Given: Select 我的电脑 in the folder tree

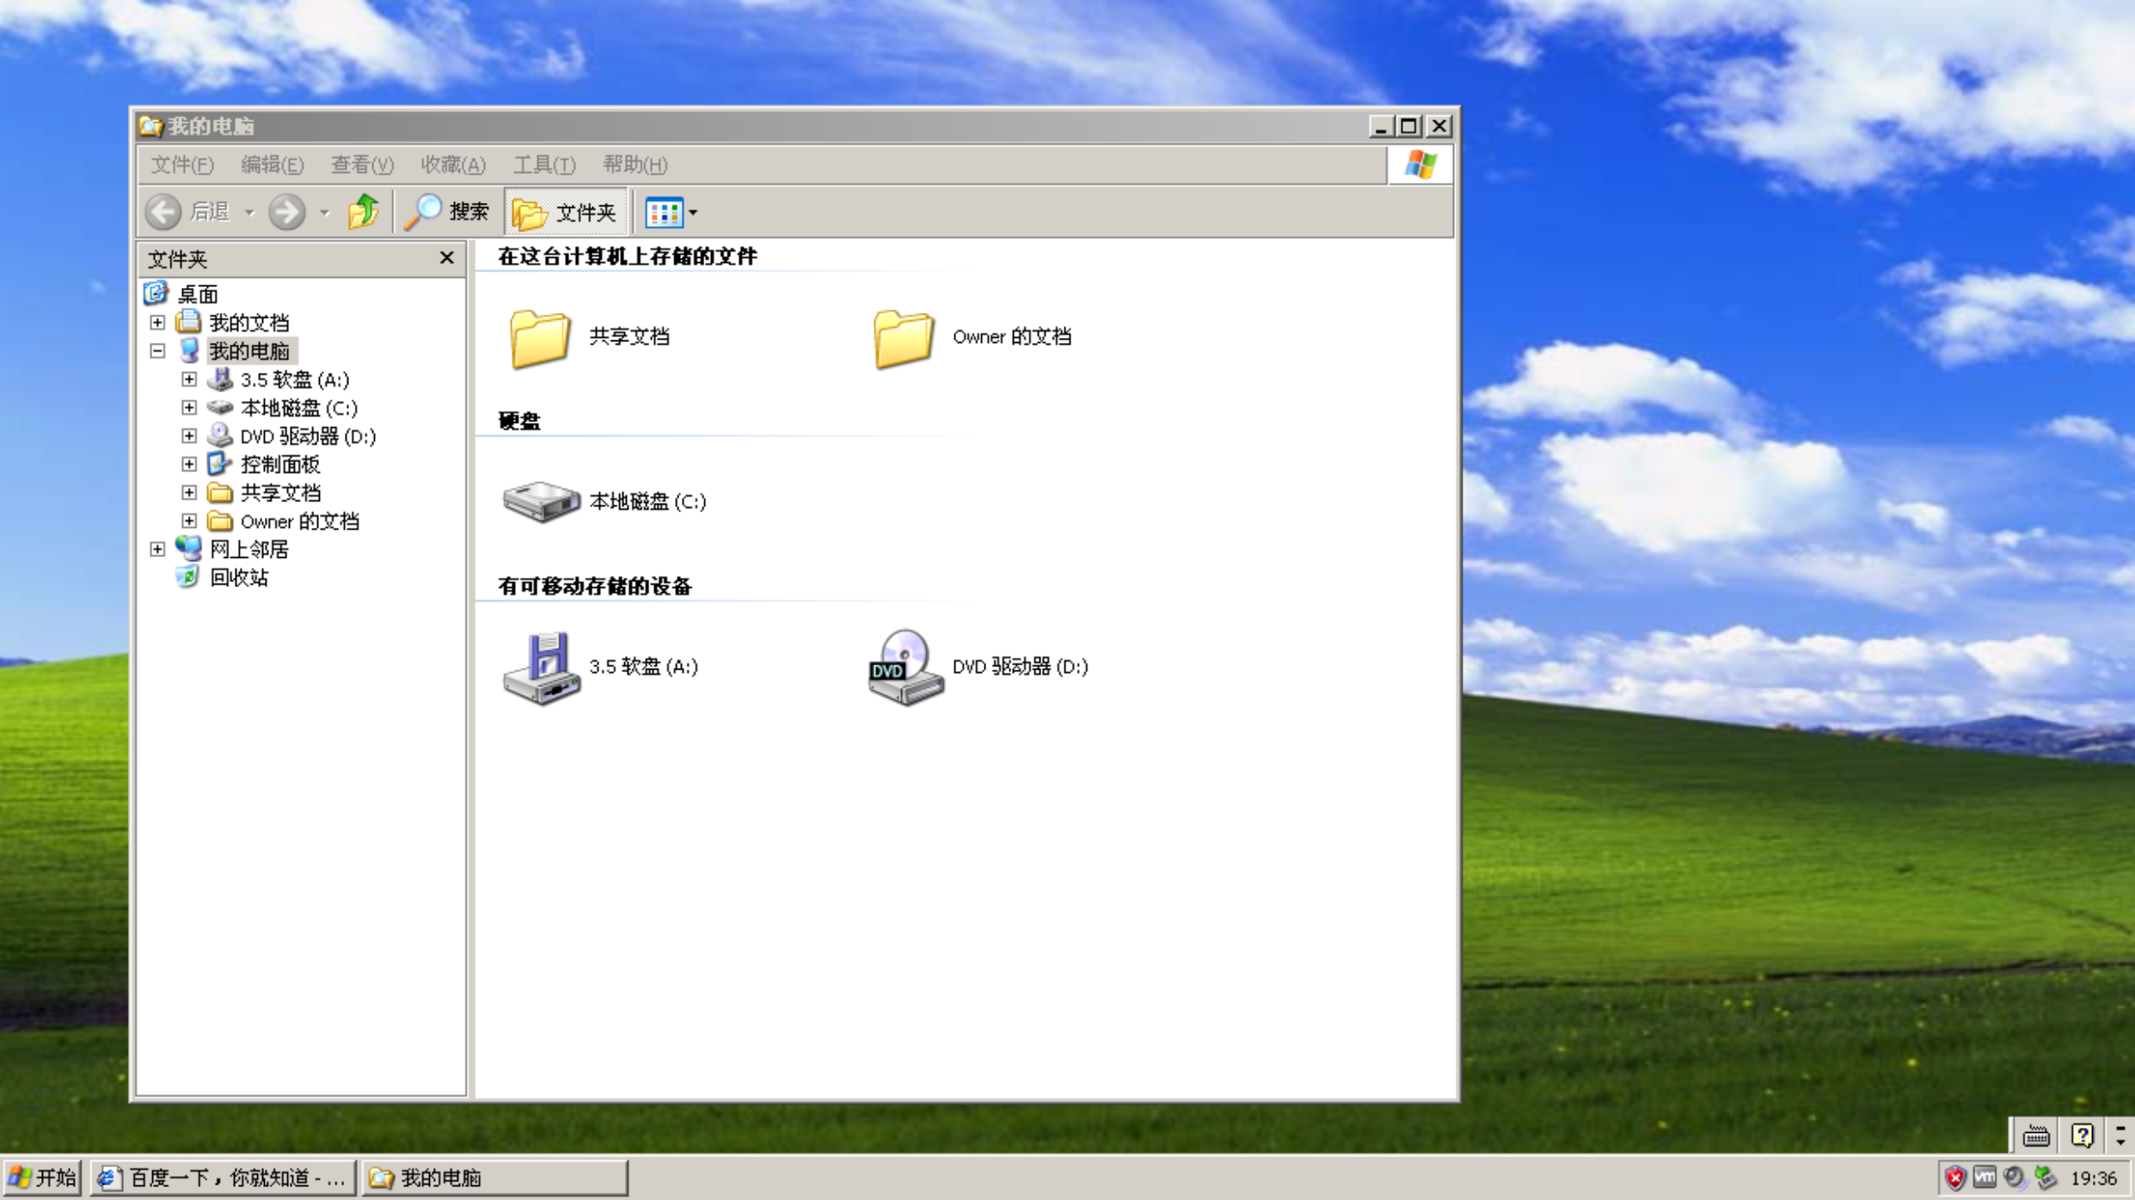Looking at the screenshot, I should [x=248, y=351].
